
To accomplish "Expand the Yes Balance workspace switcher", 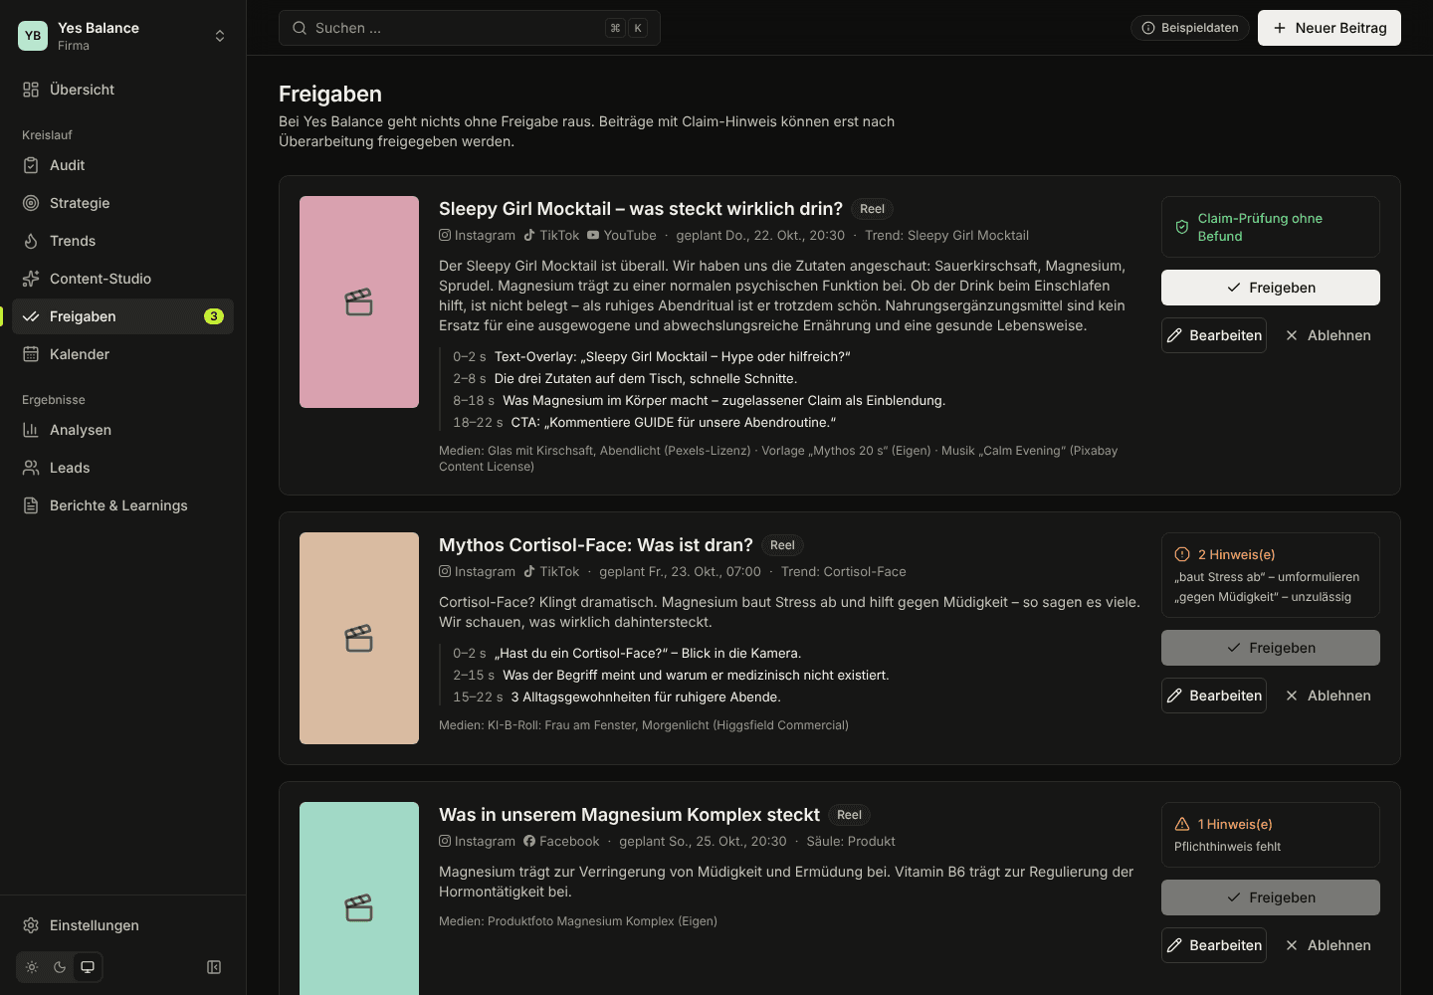I will click(123, 36).
